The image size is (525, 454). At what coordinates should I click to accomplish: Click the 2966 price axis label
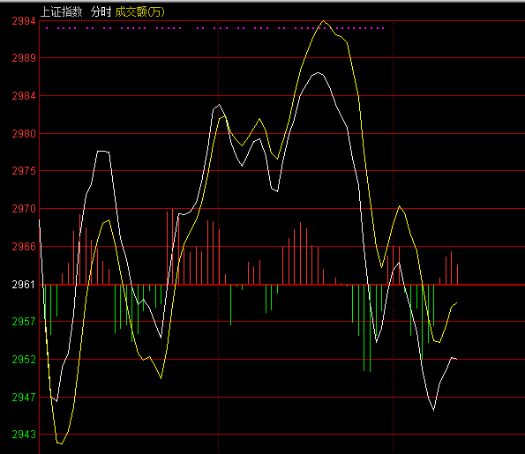[24, 247]
